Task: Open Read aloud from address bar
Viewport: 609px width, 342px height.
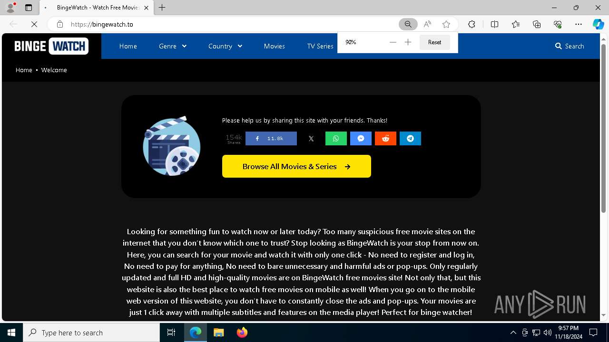Action: coord(427,24)
